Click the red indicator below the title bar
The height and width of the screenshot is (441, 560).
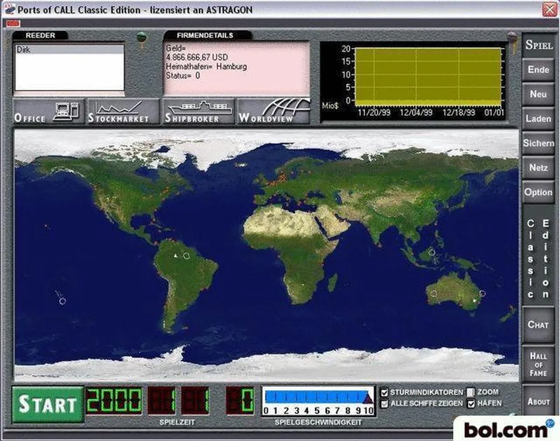click(13, 23)
